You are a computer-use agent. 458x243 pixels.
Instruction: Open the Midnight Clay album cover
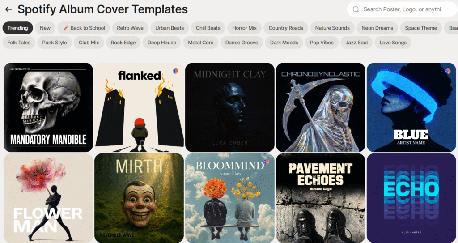[x=230, y=107]
